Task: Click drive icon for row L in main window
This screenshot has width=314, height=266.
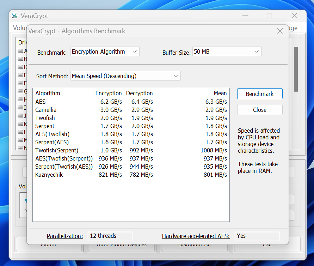Action: (x=20, y=132)
